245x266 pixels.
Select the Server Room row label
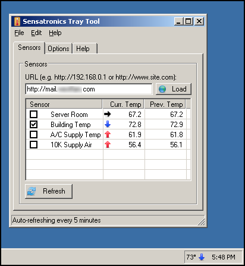[69, 115]
